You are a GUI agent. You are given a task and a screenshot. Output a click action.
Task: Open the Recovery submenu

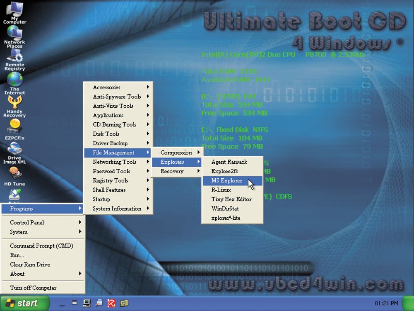point(177,171)
